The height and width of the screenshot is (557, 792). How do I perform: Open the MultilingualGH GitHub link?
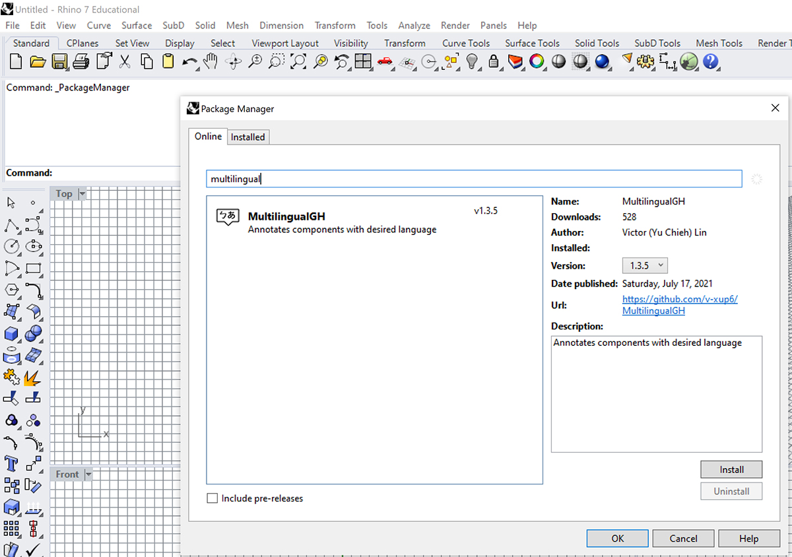[680, 304]
